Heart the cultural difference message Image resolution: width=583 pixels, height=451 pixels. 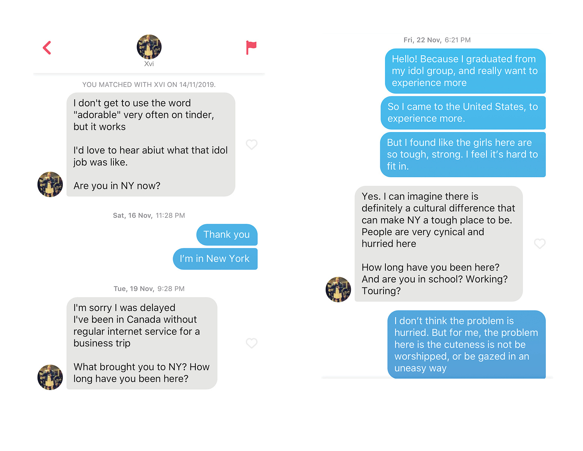pyautogui.click(x=540, y=244)
